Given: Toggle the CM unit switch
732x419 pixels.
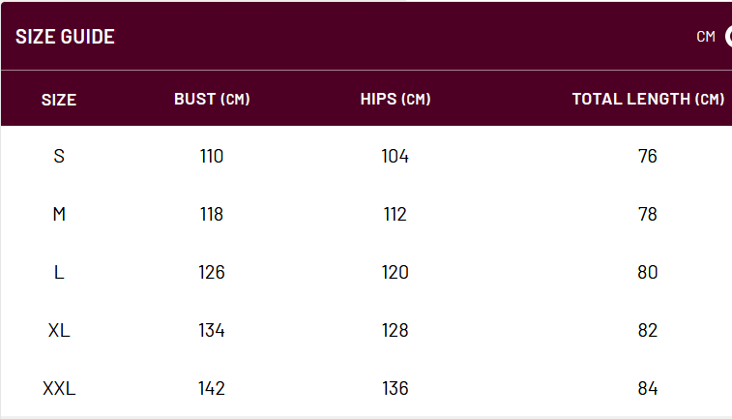Looking at the screenshot, I should pos(729,37).
